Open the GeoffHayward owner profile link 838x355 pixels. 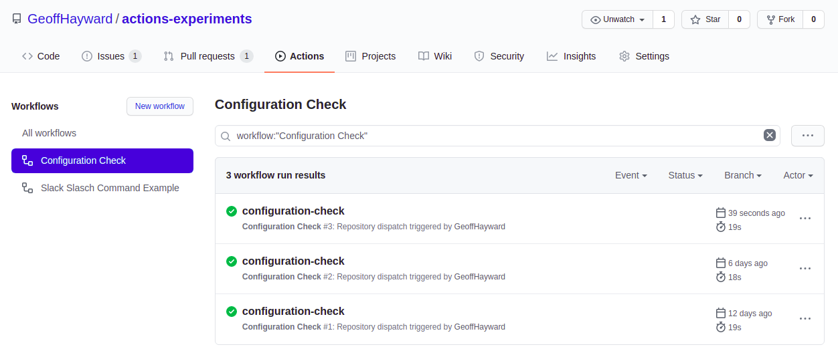(70, 19)
